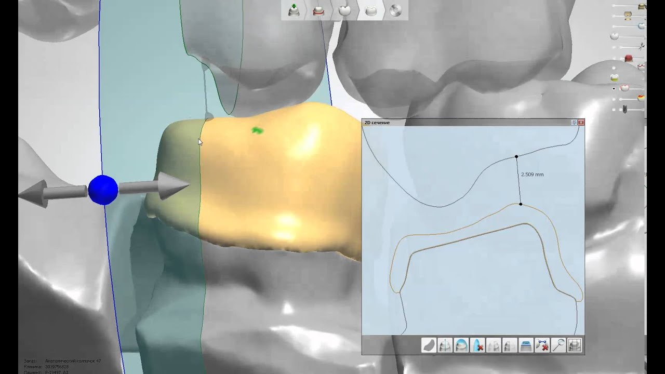
Task: Click the faded half-tooth section tool
Action: coord(493,345)
